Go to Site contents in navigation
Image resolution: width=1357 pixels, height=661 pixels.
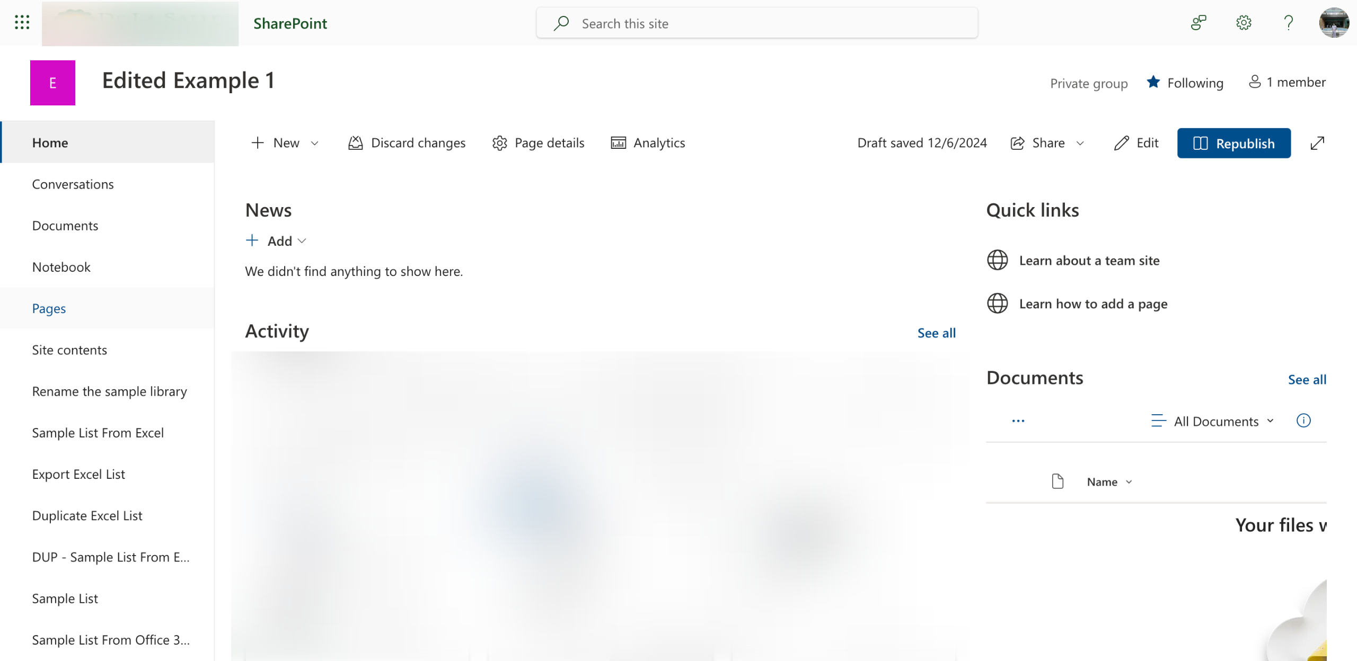(x=69, y=350)
